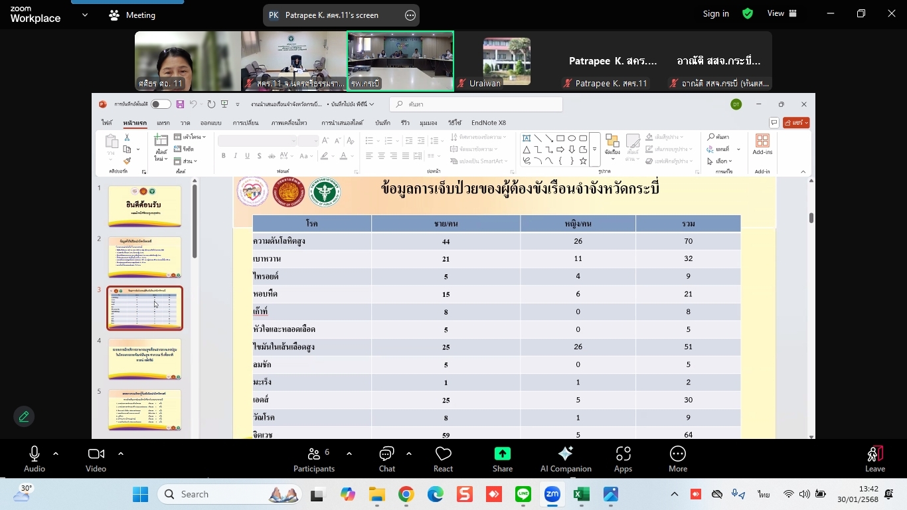Open the ไฟล์ (File) tab
This screenshot has width=907, height=510.
pos(107,123)
